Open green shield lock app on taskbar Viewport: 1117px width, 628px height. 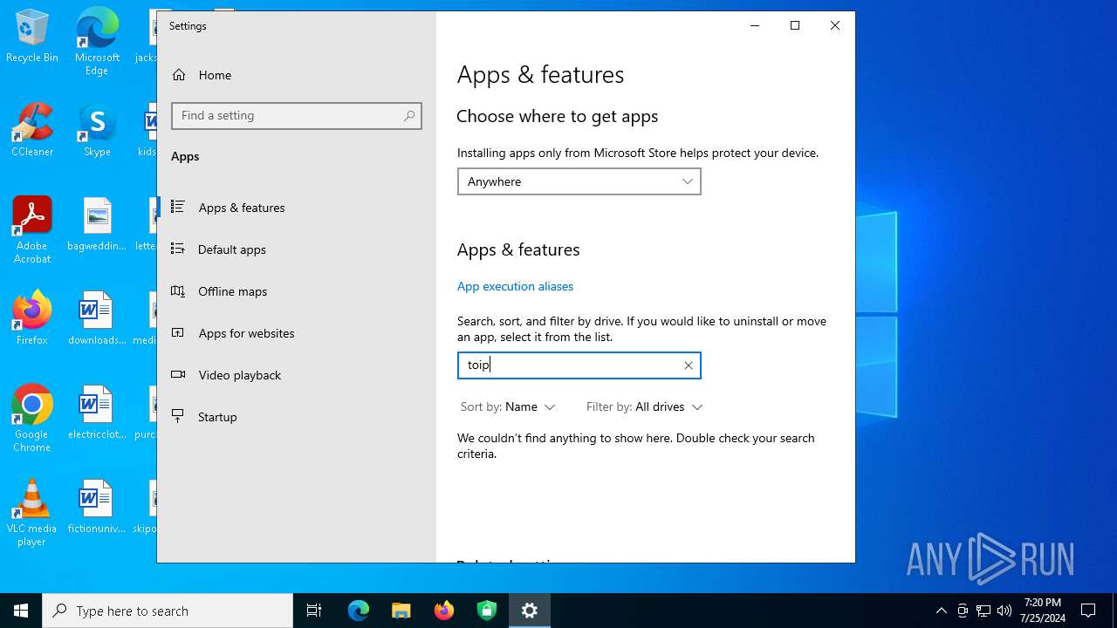coord(487,611)
